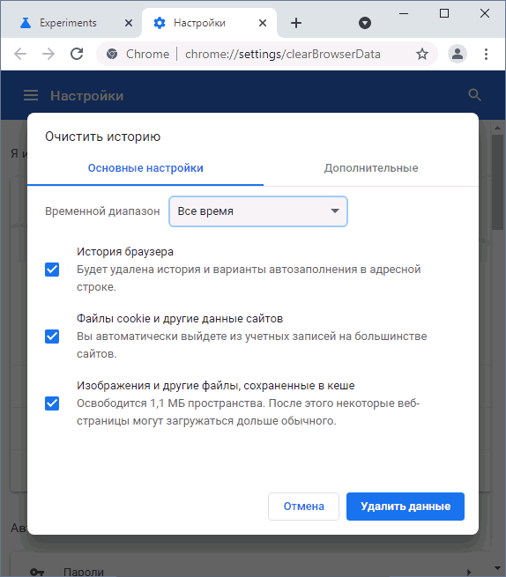Click the Файлы cookie и другие данные сайтов label
The height and width of the screenshot is (577, 506).
[180, 319]
